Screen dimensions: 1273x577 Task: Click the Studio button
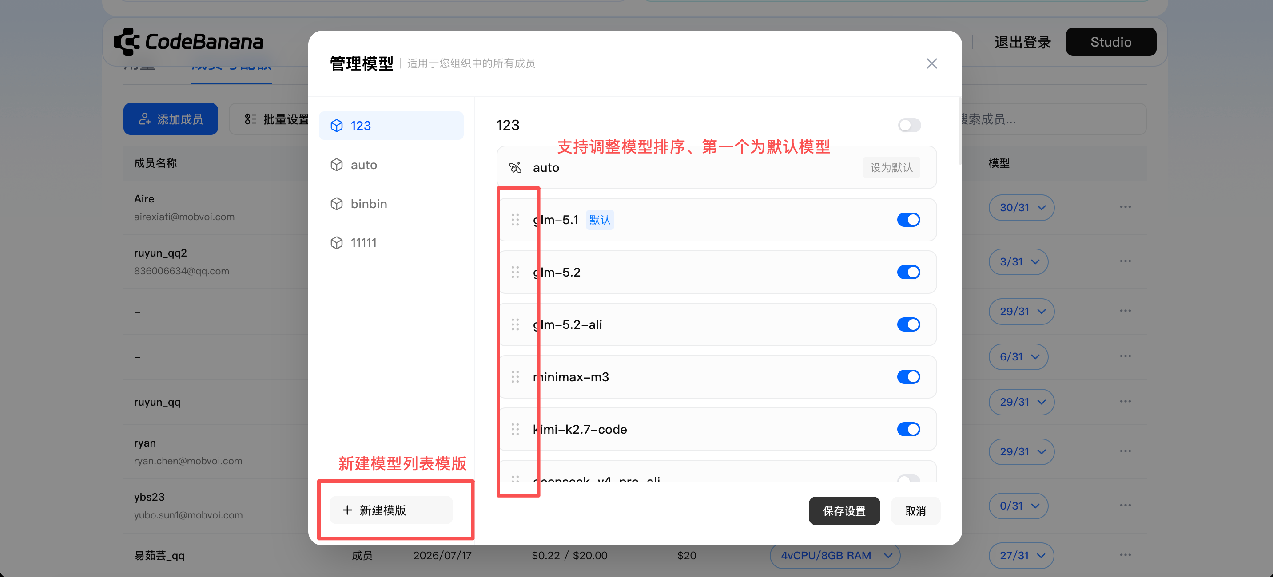(1110, 41)
